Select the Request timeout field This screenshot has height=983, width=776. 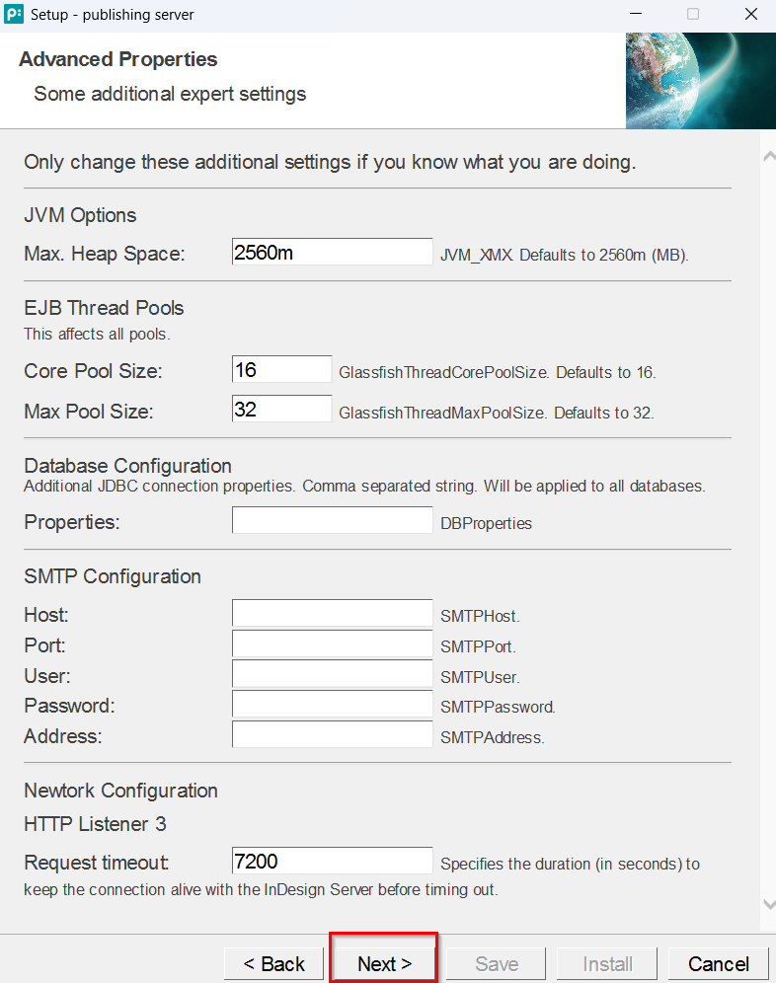[332, 862]
